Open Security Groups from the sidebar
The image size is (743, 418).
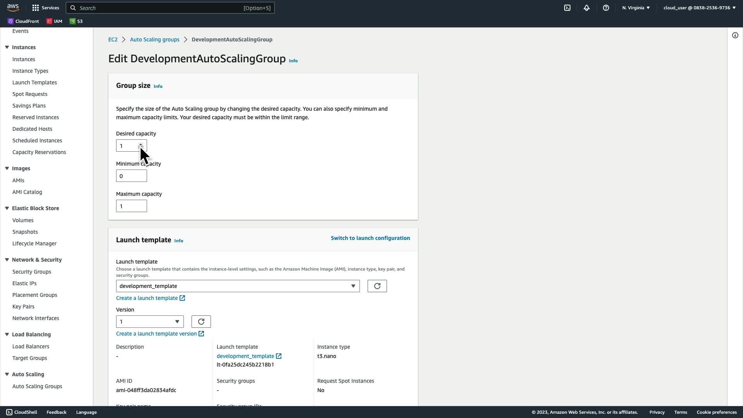pyautogui.click(x=32, y=272)
